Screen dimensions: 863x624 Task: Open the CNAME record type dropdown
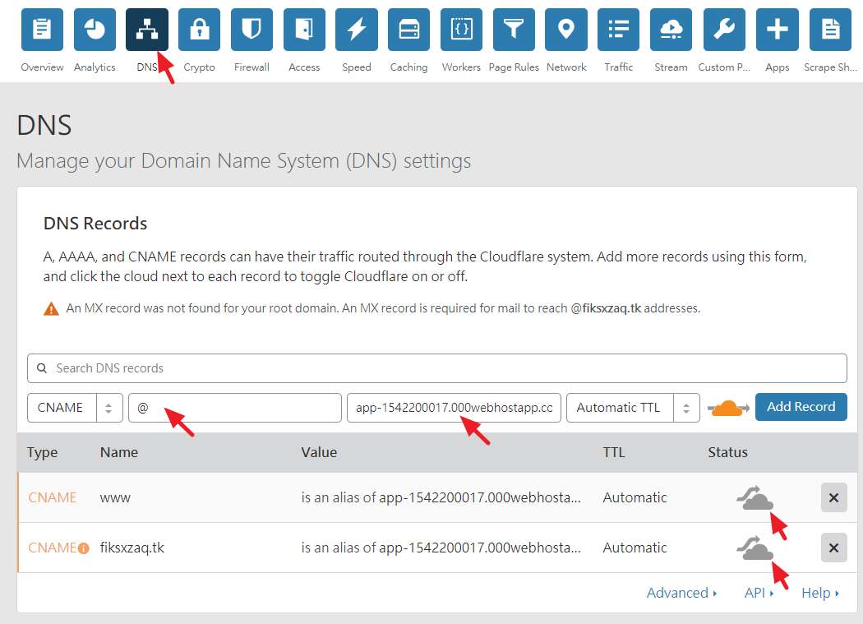75,408
